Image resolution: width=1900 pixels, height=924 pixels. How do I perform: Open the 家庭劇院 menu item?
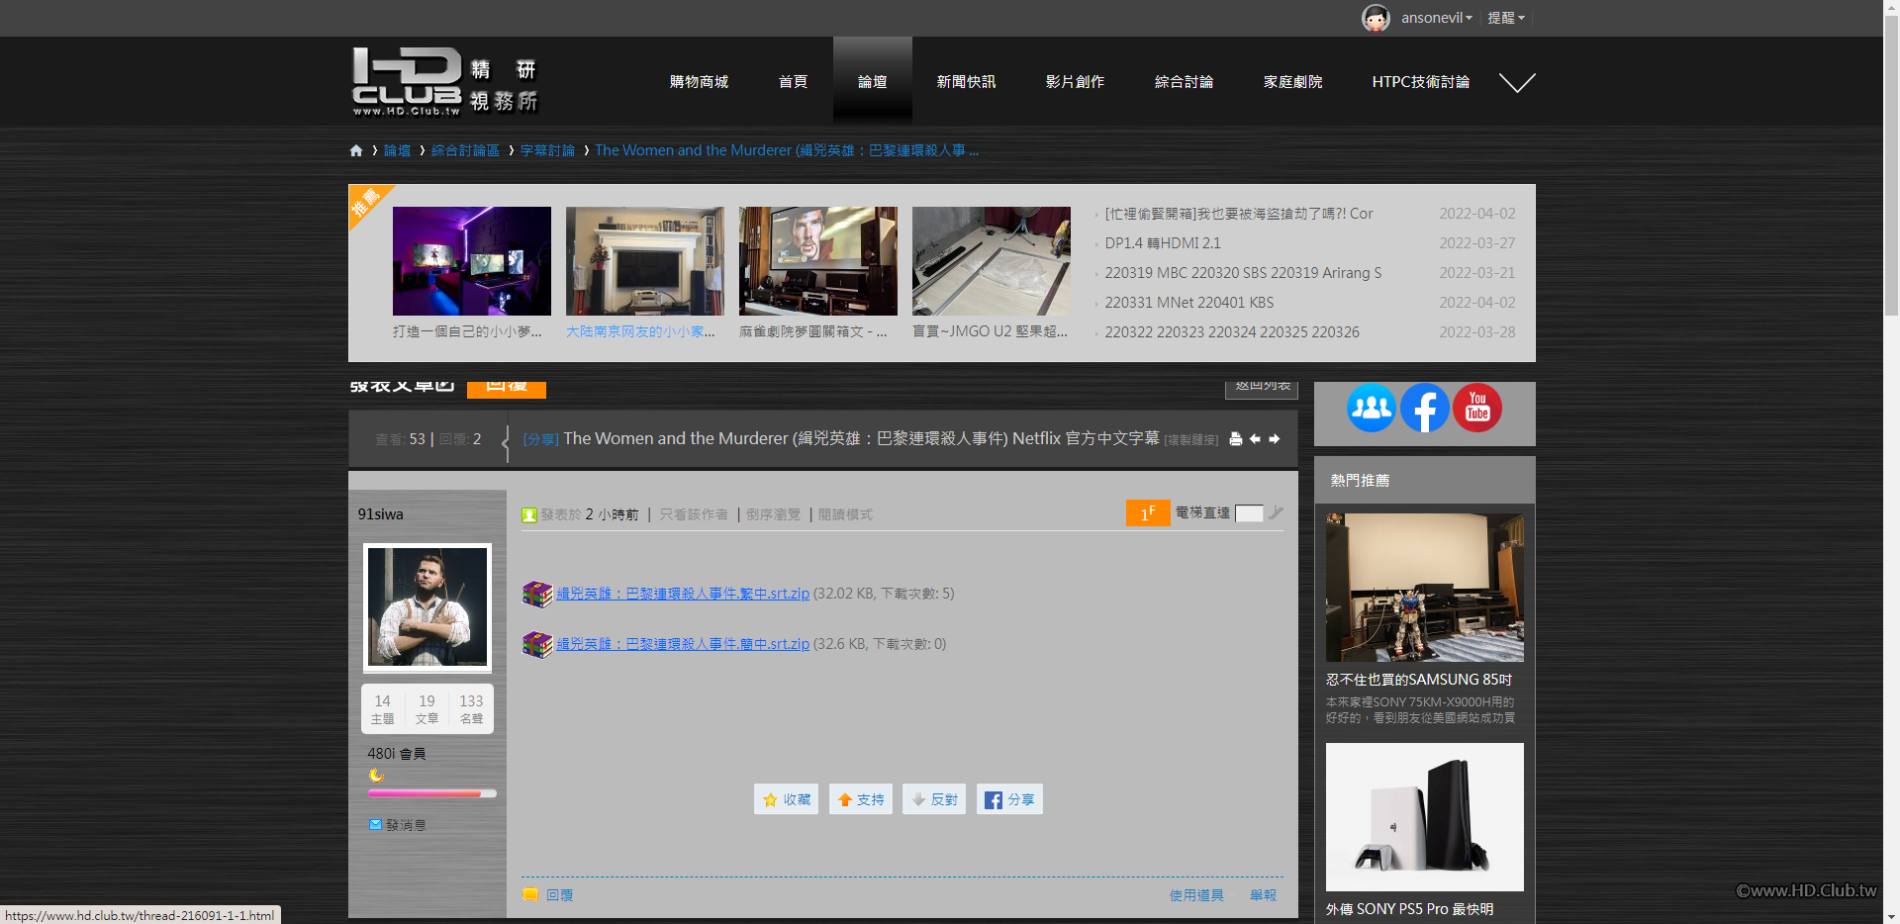[x=1292, y=82]
